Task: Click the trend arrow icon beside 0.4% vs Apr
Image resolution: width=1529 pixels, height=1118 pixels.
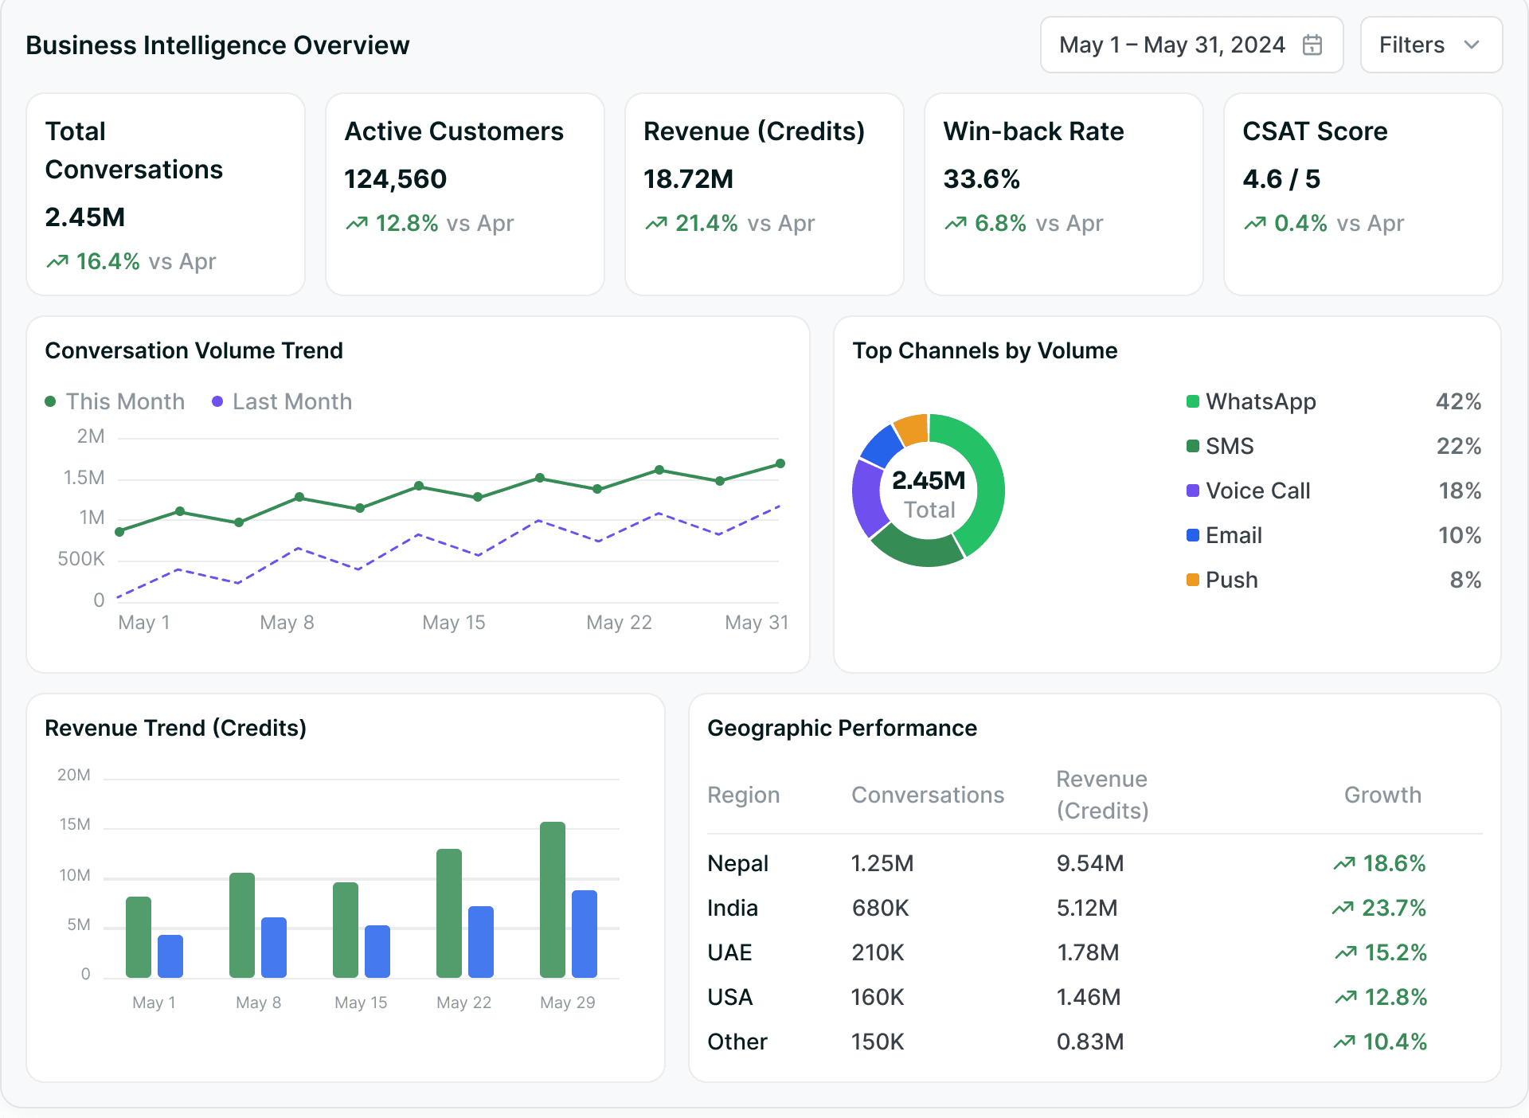Action: tap(1255, 223)
